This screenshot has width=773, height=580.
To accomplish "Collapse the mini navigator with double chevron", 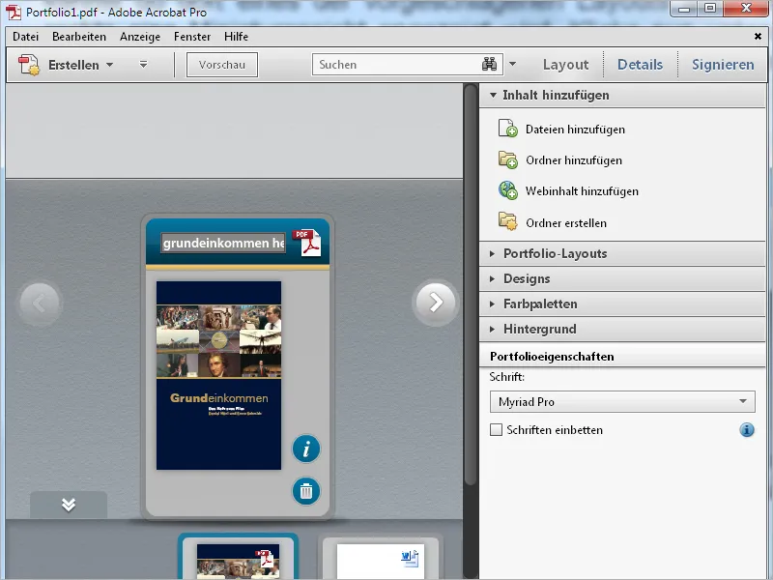I will (x=69, y=504).
